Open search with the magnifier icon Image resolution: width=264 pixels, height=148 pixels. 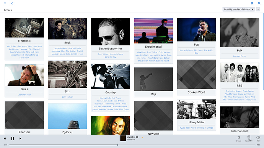[259, 3]
